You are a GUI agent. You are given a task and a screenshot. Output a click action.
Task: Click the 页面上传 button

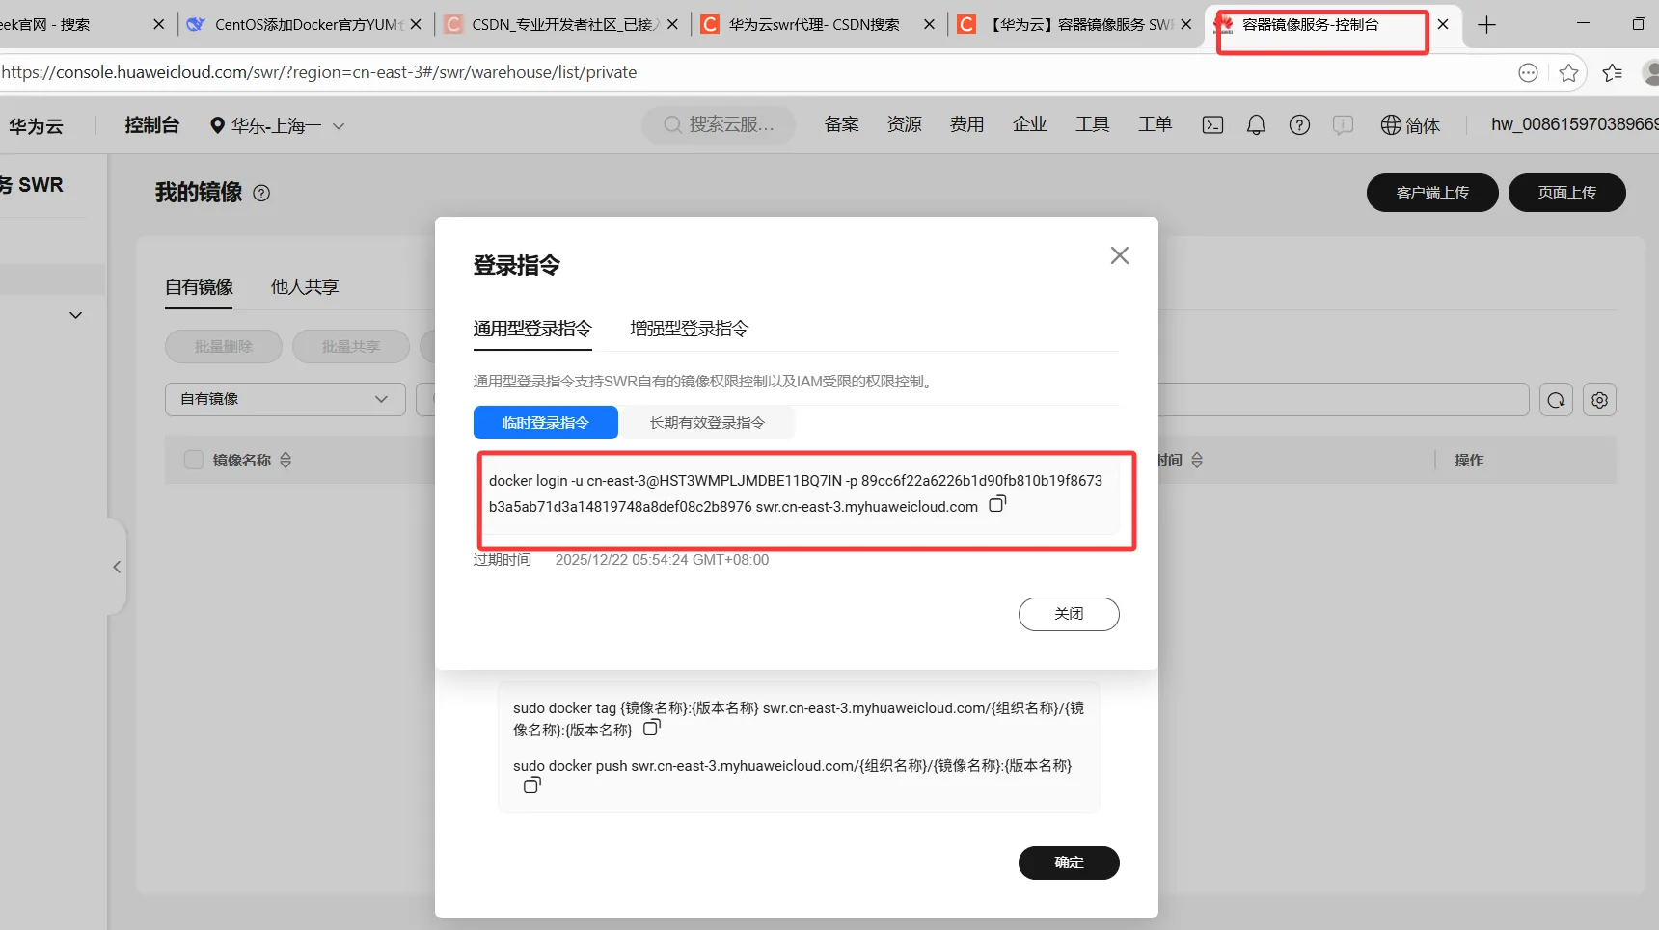click(x=1566, y=193)
